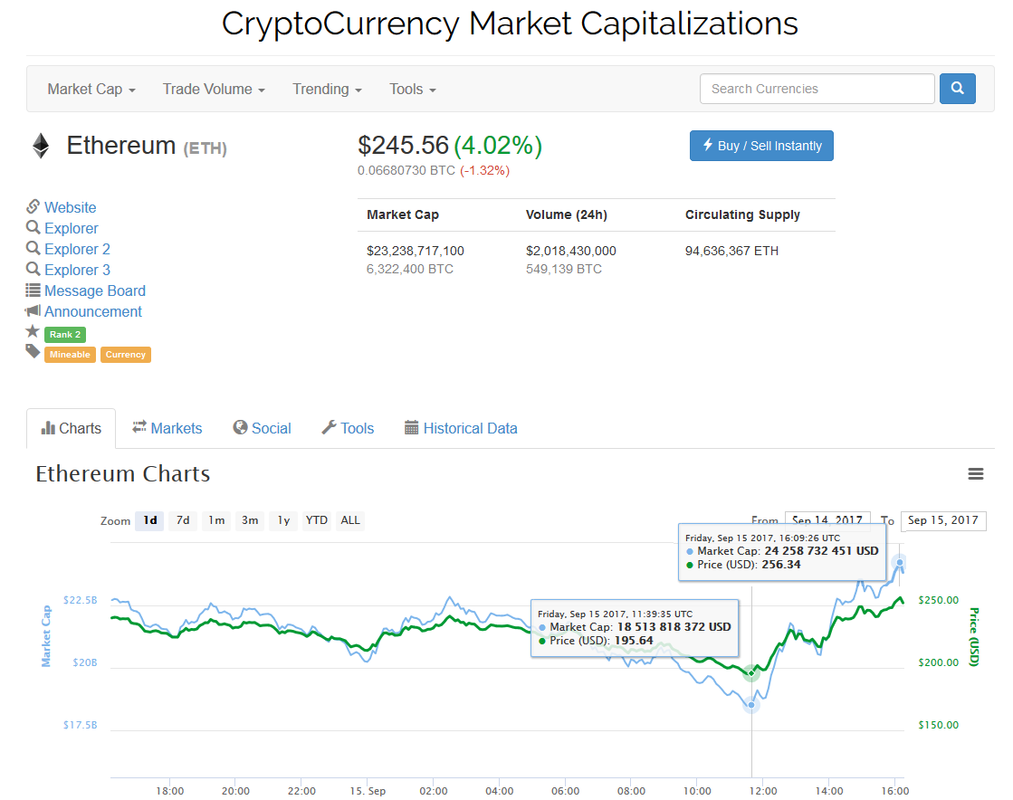
Task: Click the market cap point at 16:09
Action: pos(900,562)
